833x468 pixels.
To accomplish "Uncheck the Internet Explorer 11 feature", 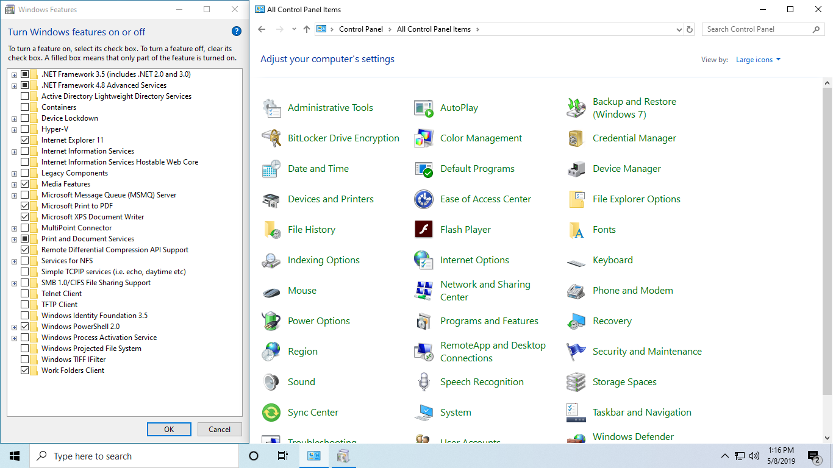I will point(25,140).
